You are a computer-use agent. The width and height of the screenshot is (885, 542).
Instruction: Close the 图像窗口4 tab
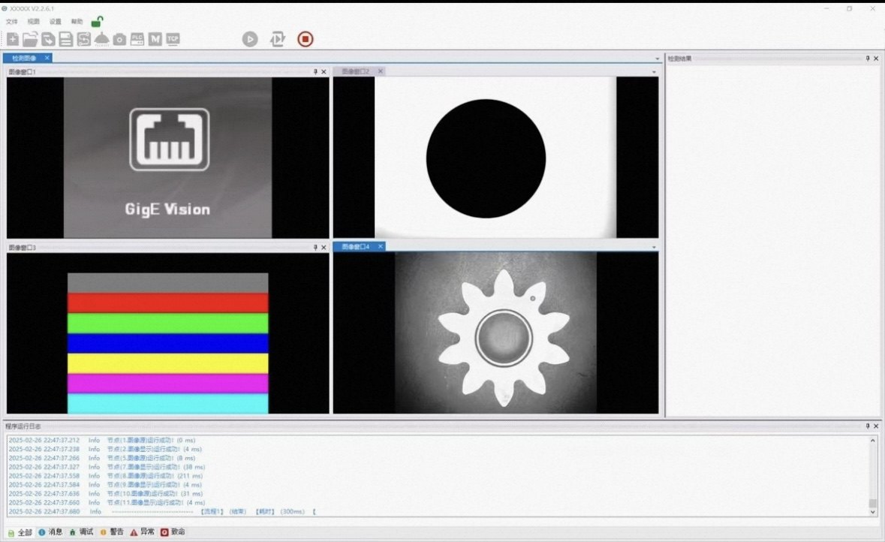381,247
